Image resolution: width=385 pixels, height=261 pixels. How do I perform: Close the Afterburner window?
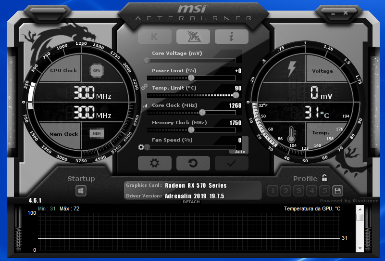point(346,13)
